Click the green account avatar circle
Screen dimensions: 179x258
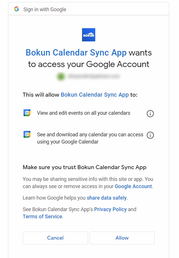pos(61,77)
